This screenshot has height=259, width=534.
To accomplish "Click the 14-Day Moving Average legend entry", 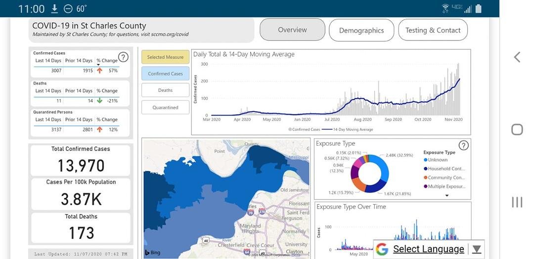I will click(x=348, y=129).
